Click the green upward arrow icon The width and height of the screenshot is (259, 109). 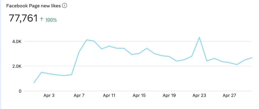(42, 20)
